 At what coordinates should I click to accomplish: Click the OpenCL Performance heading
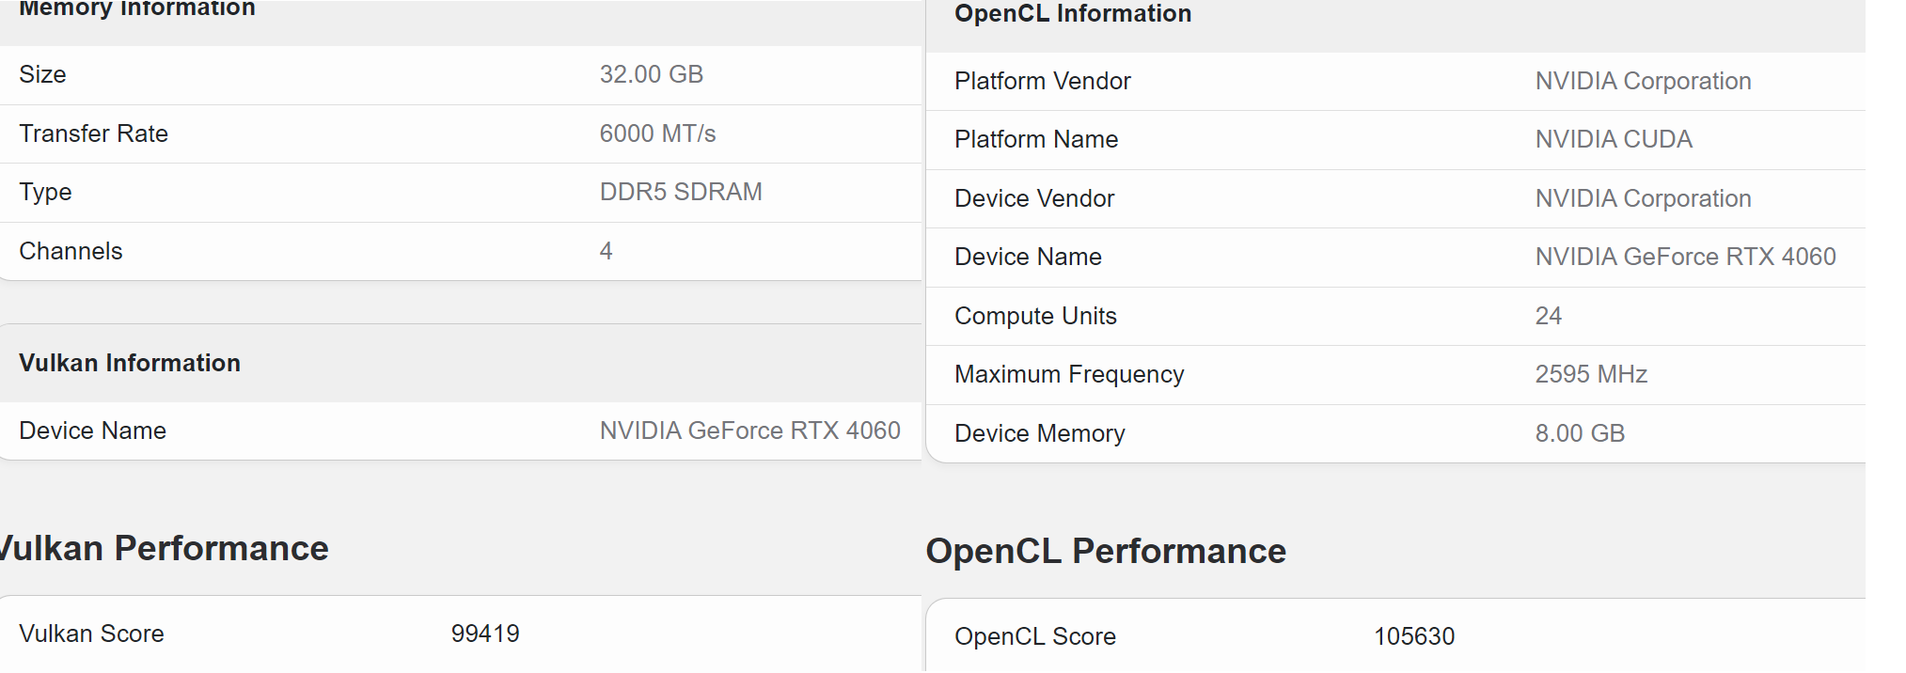1105,551
